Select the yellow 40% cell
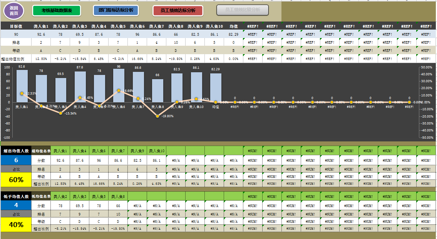 (16, 224)
